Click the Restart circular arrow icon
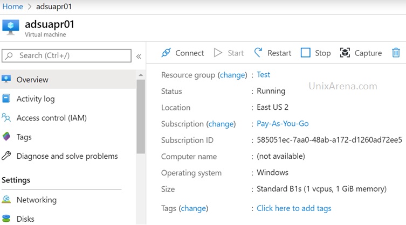406x225 pixels. click(258, 53)
